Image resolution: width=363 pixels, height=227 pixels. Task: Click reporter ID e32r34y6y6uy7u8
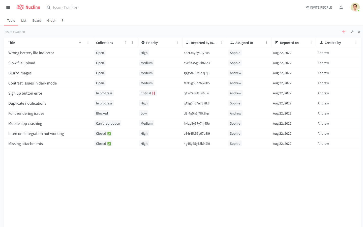(x=197, y=53)
